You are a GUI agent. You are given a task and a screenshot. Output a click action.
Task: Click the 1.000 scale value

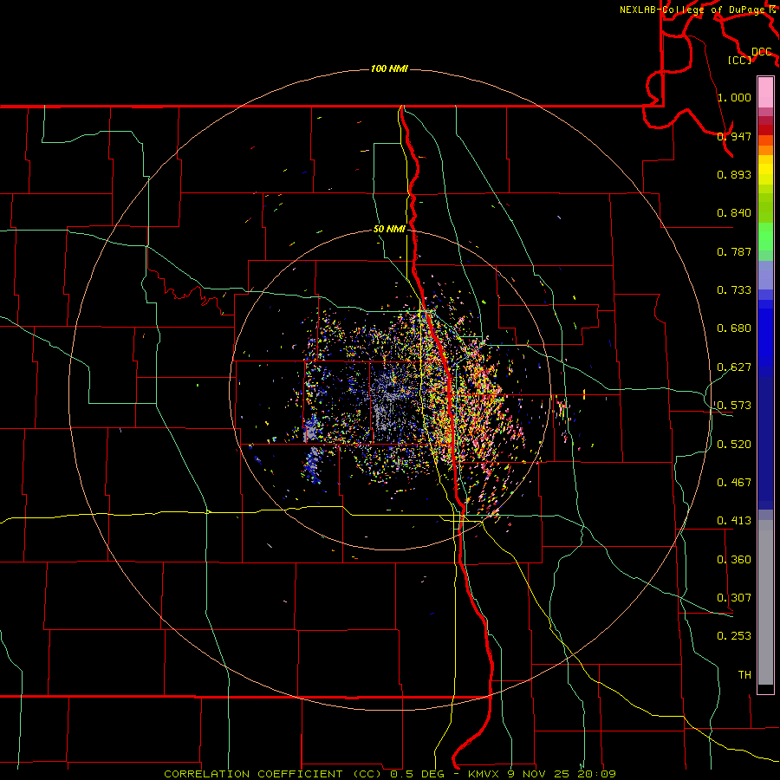[x=734, y=97]
